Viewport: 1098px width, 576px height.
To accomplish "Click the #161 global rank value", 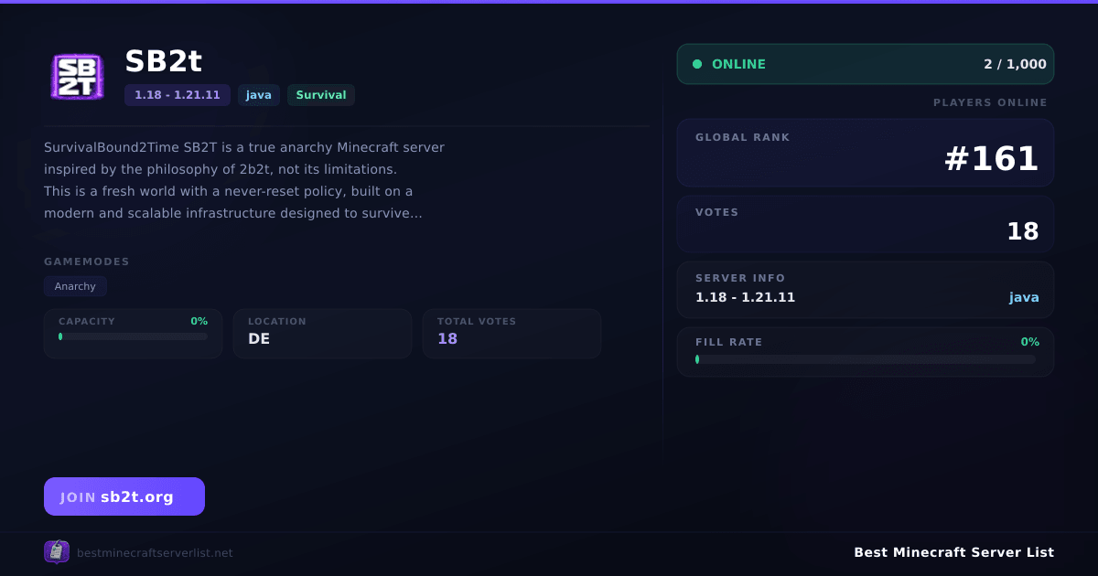I will pyautogui.click(x=991, y=159).
